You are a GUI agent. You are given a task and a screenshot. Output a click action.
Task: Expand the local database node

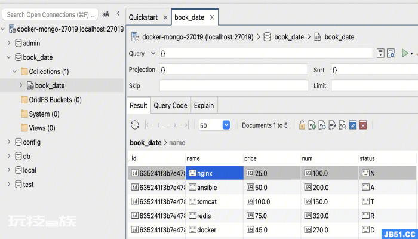pos(9,170)
